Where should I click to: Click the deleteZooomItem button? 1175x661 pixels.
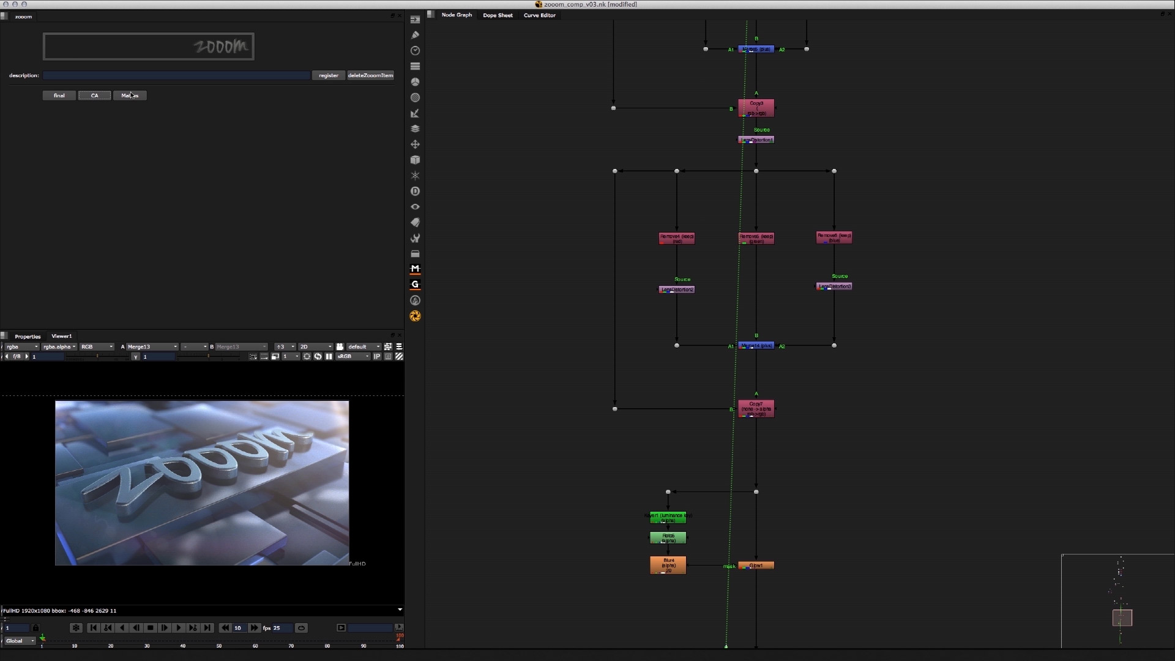click(370, 75)
